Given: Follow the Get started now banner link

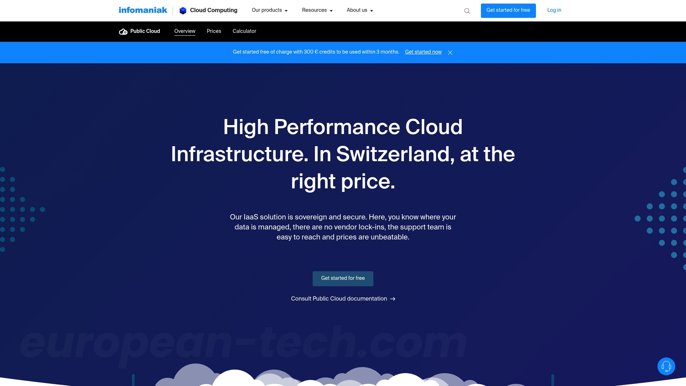Looking at the screenshot, I should point(423,52).
